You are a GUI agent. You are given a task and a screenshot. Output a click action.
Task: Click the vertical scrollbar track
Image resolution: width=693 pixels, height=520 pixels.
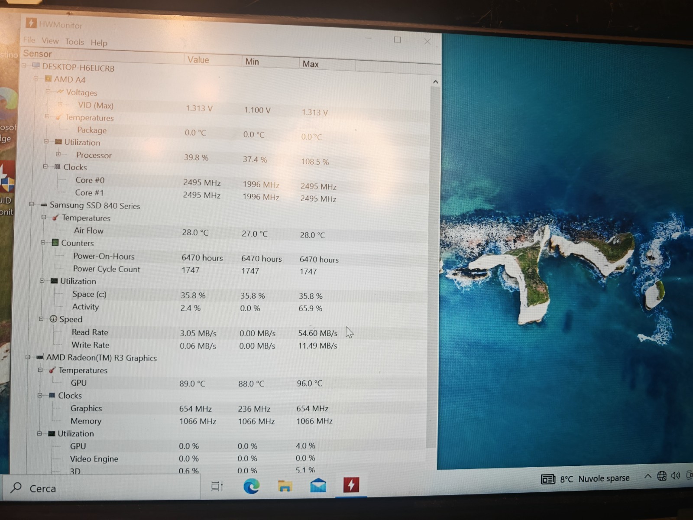433,267
